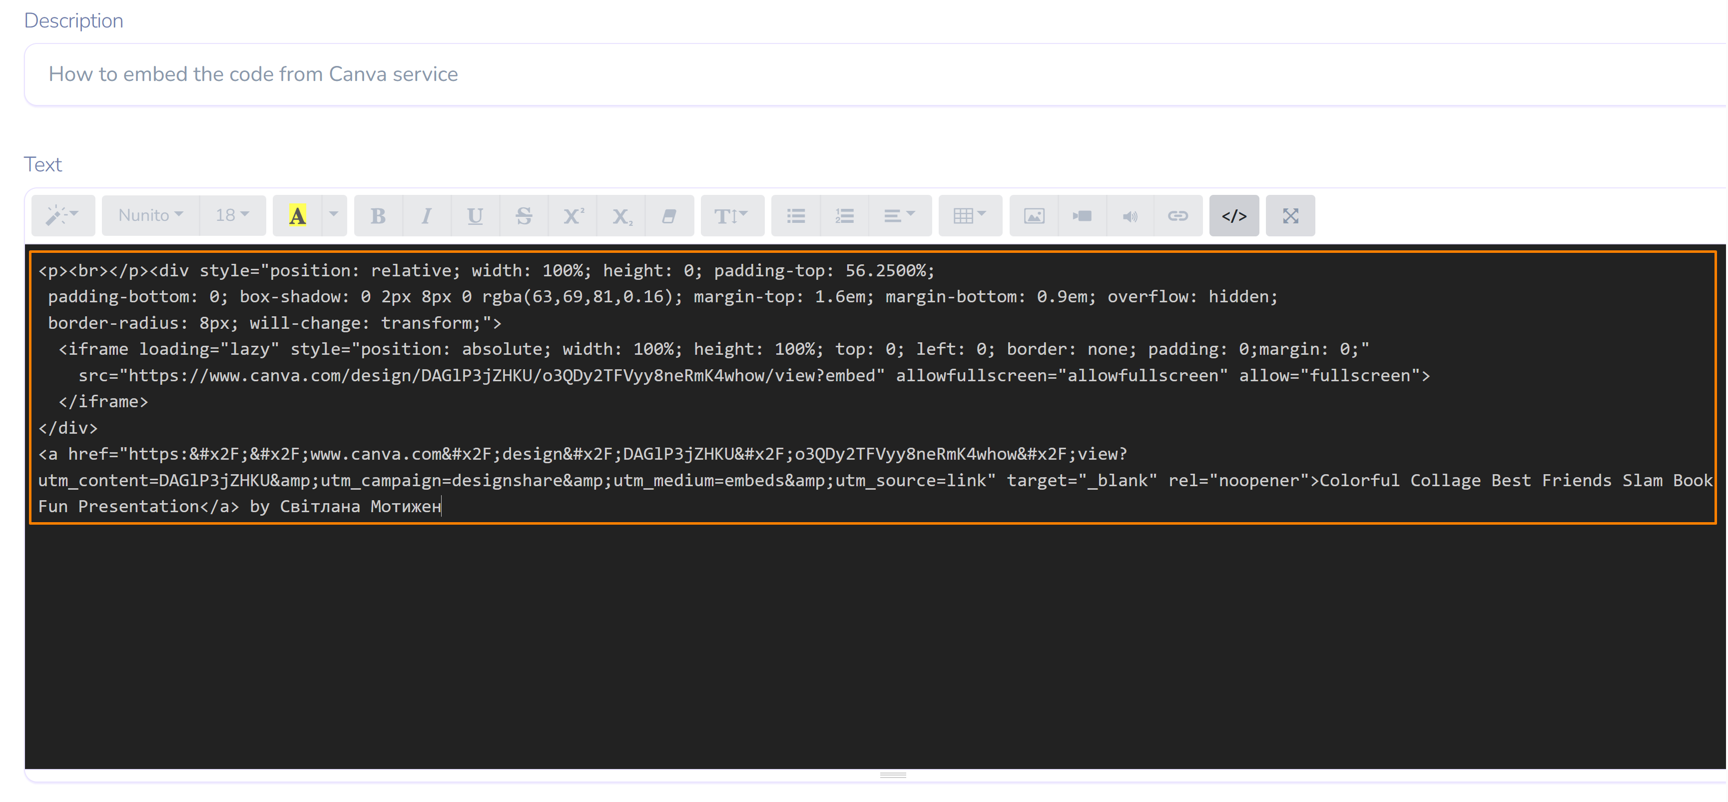Toggle the code view button
Viewport: 1728px width, 802px height.
[x=1234, y=216]
